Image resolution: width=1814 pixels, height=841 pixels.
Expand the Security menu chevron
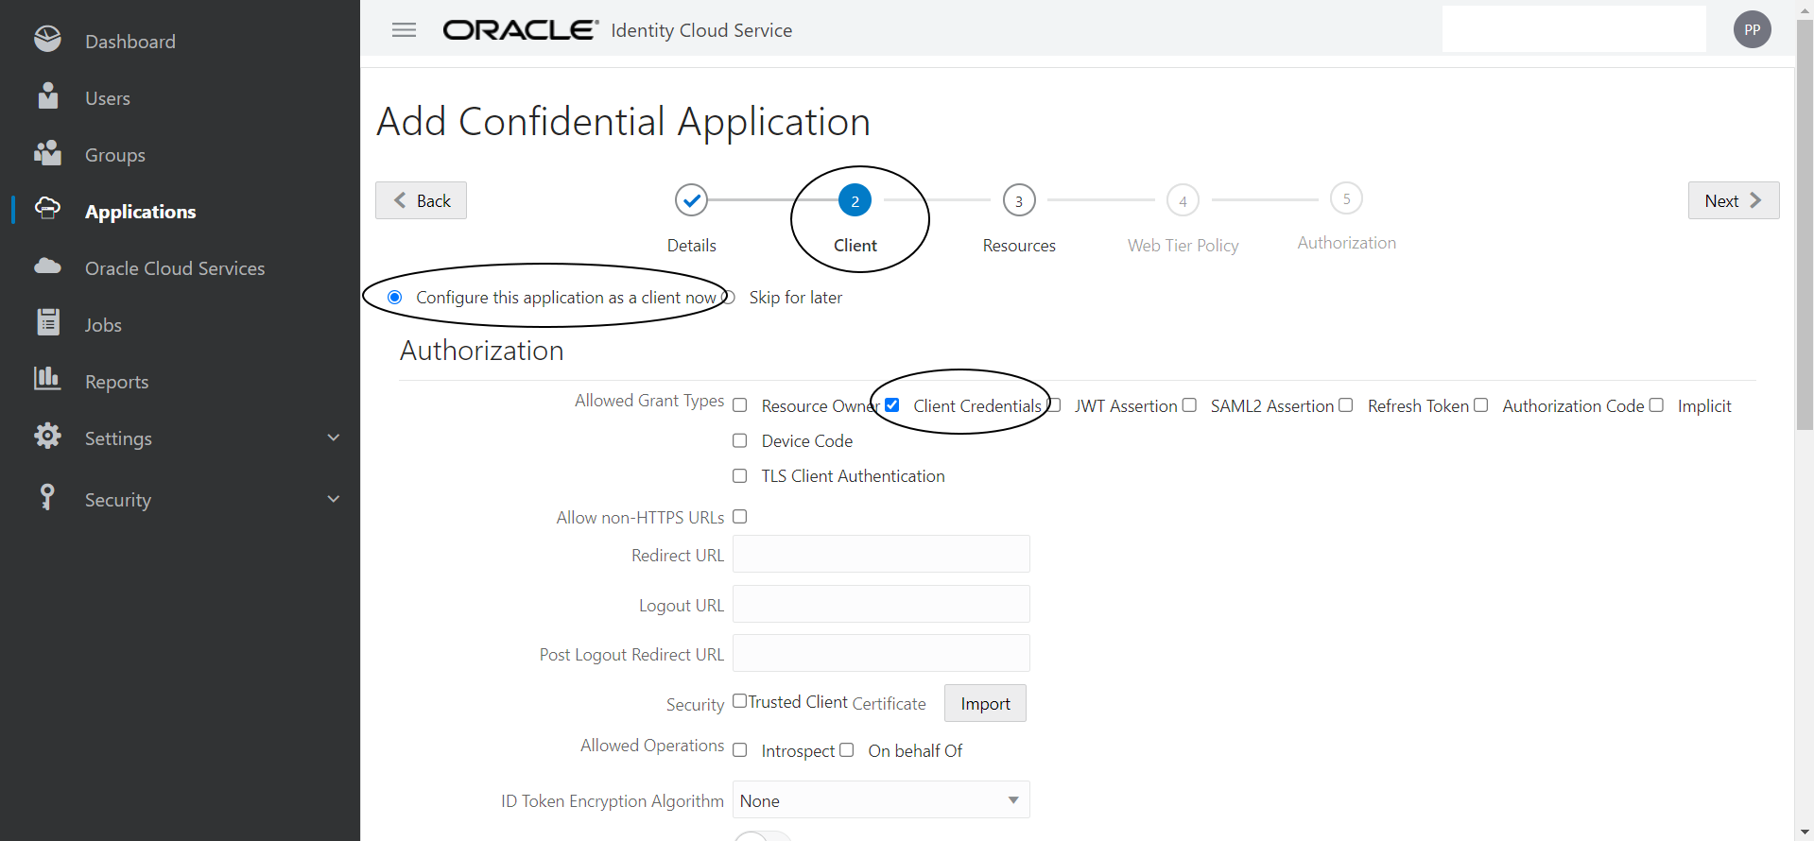click(333, 499)
